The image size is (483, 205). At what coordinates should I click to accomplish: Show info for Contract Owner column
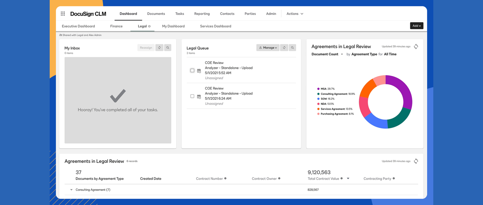tap(279, 178)
